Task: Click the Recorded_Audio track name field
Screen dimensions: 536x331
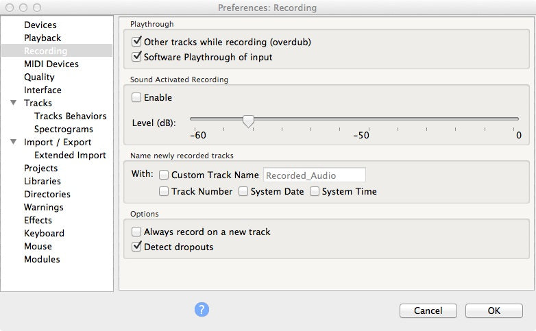Action: pos(314,175)
